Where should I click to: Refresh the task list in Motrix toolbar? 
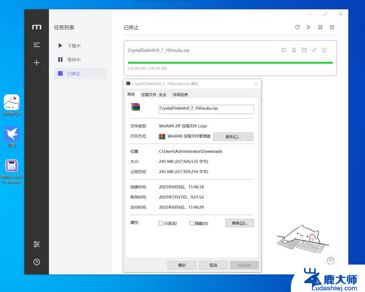pyautogui.click(x=297, y=27)
